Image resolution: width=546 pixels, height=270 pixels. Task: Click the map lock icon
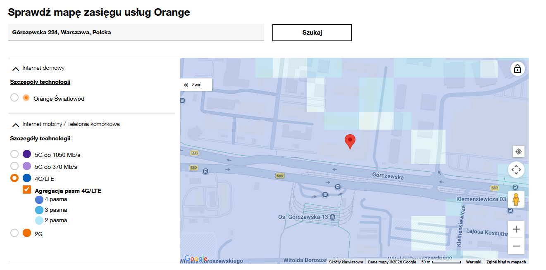pyautogui.click(x=517, y=69)
